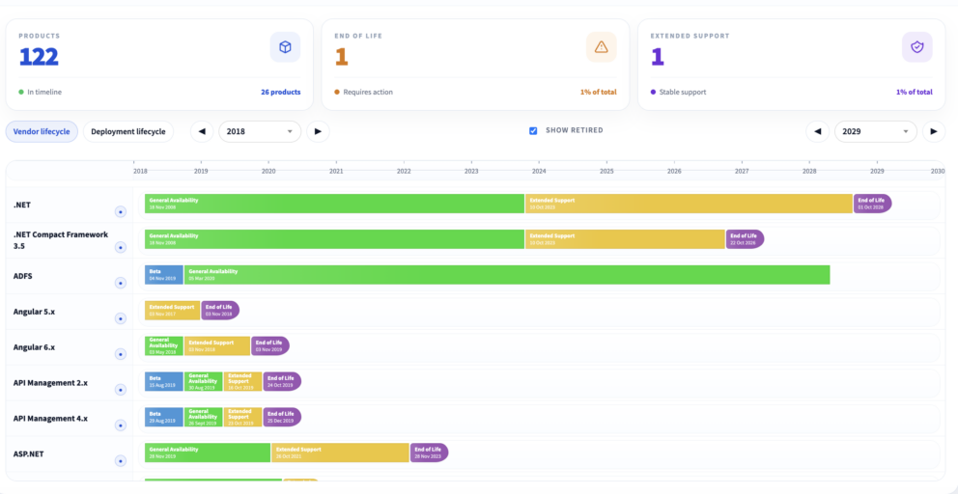This screenshot has width=958, height=494.
Task: Select API Management 2.x General Availability segment
Action: (204, 382)
